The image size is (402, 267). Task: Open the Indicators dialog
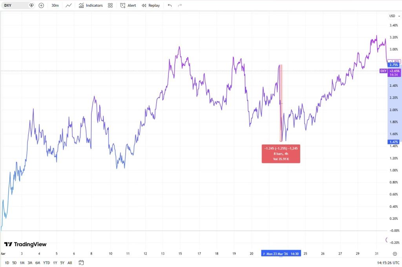pos(91,5)
